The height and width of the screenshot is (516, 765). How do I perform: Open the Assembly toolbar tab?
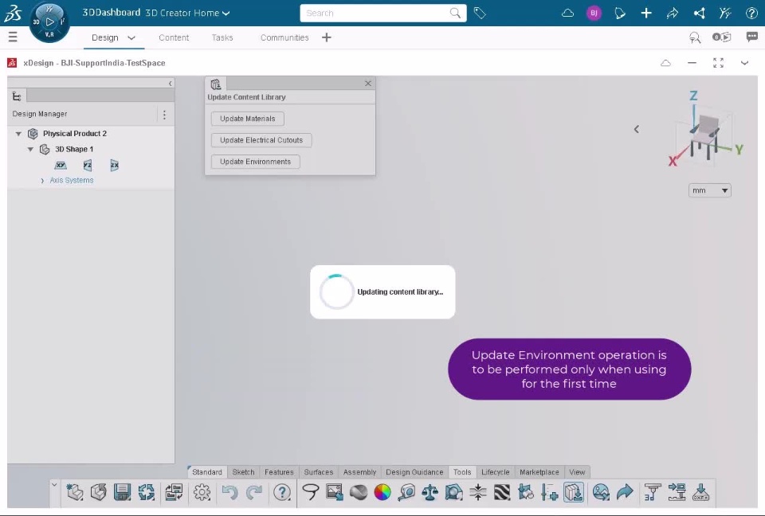[x=359, y=472]
